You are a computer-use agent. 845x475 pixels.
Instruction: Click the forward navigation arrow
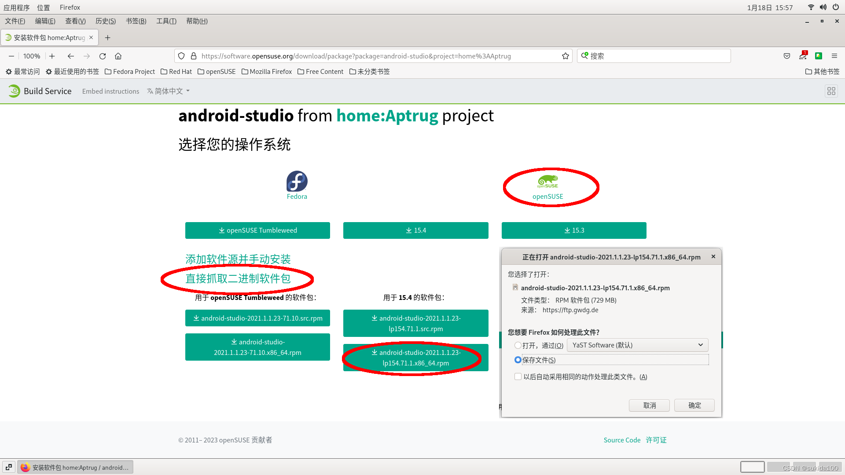pyautogui.click(x=87, y=56)
